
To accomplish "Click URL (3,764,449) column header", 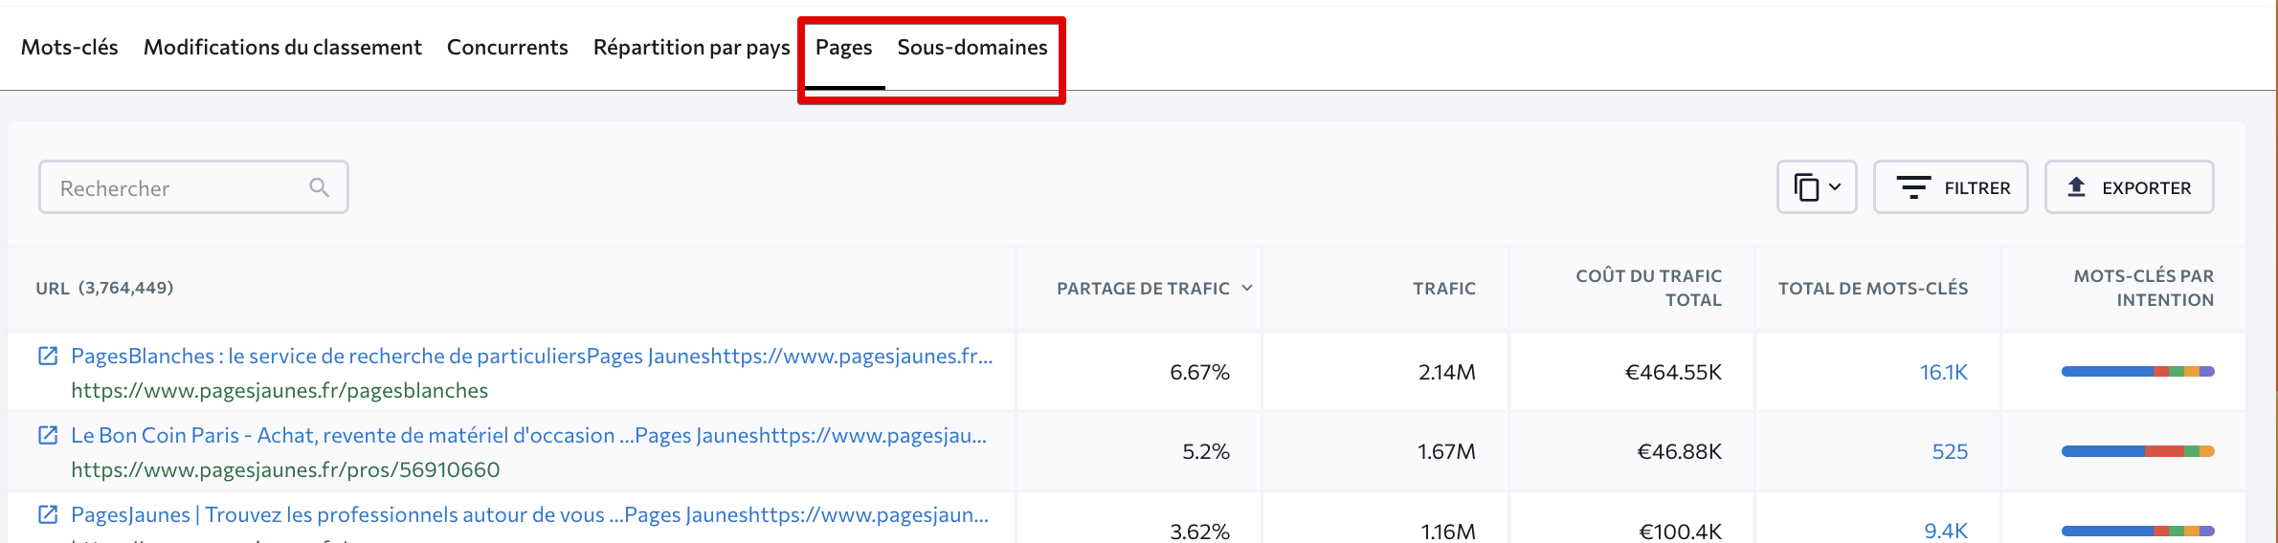I will [104, 288].
